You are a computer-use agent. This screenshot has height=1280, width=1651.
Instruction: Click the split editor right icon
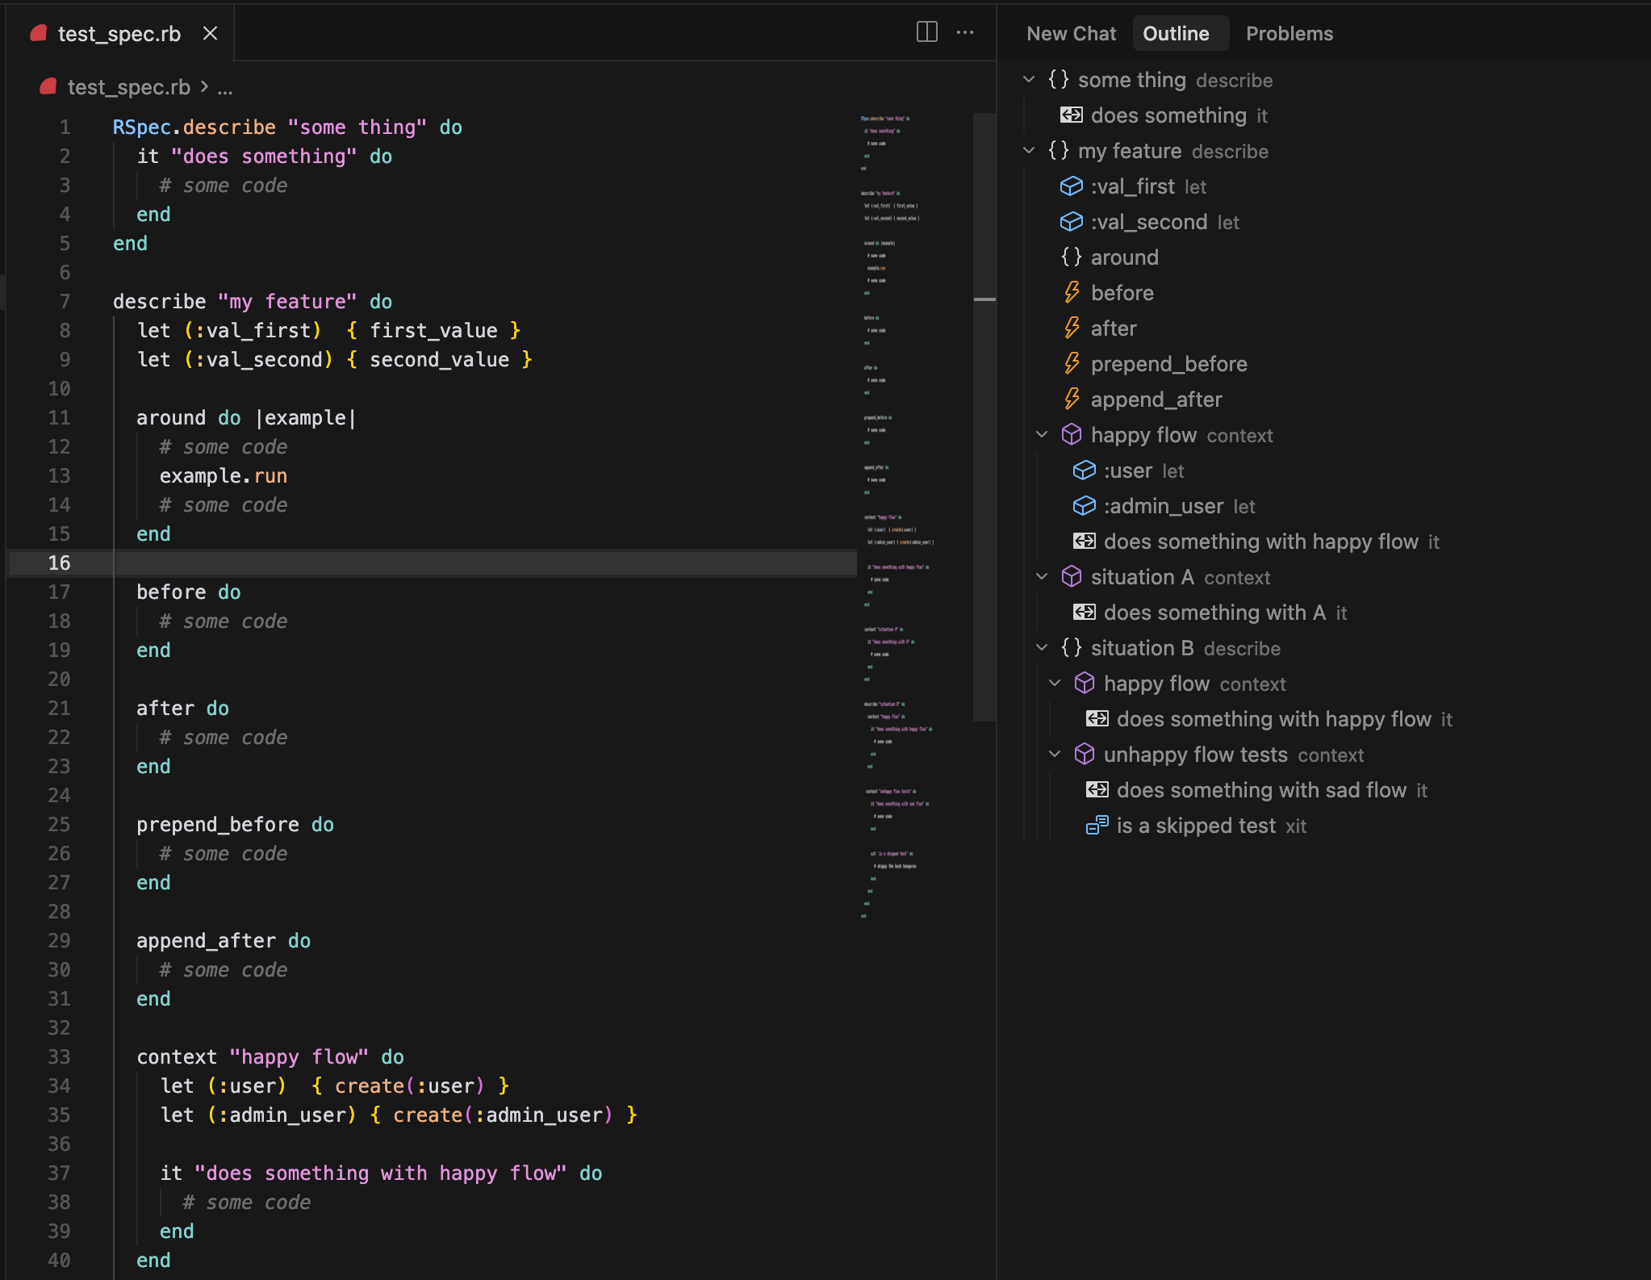click(x=926, y=32)
